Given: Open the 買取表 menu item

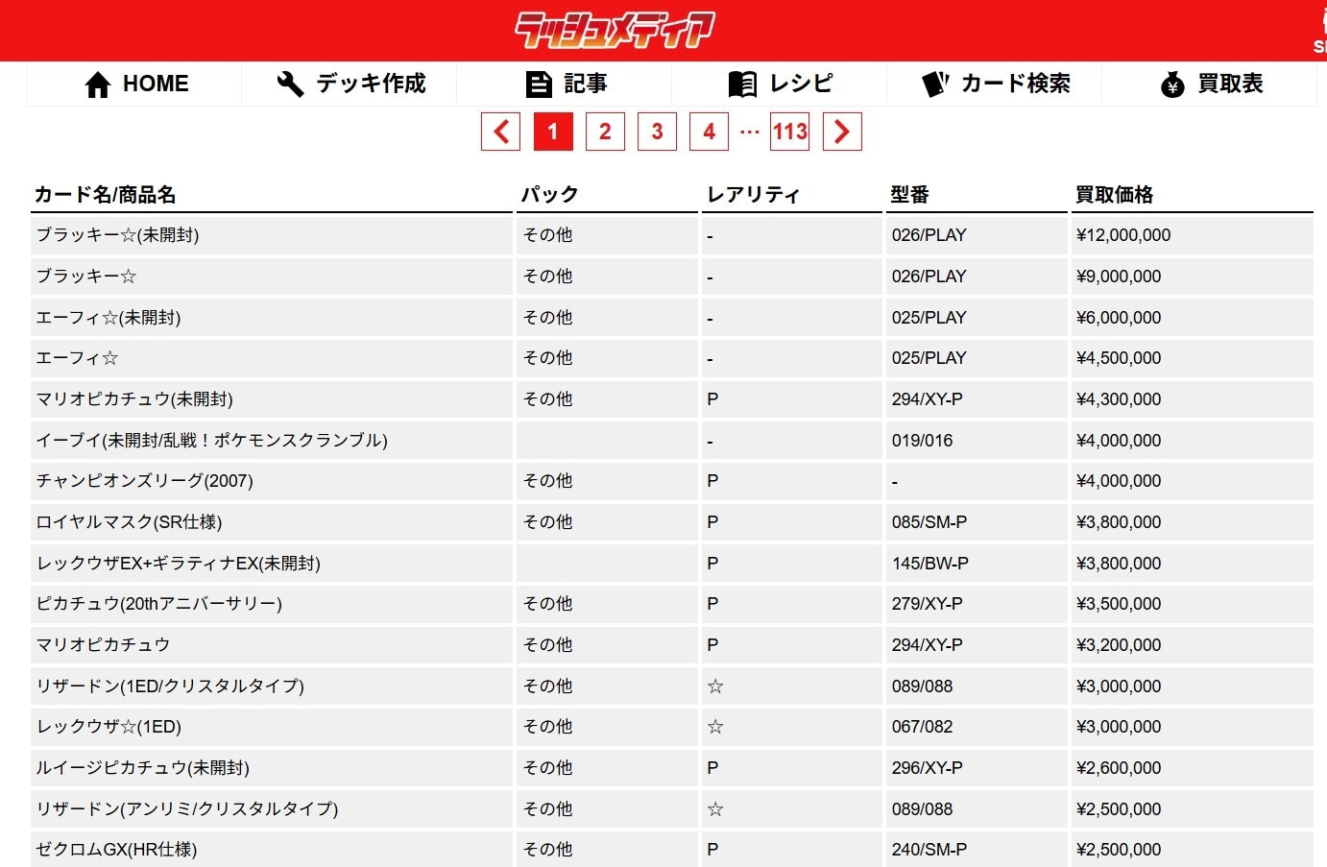Looking at the screenshot, I should pyautogui.click(x=1230, y=84).
